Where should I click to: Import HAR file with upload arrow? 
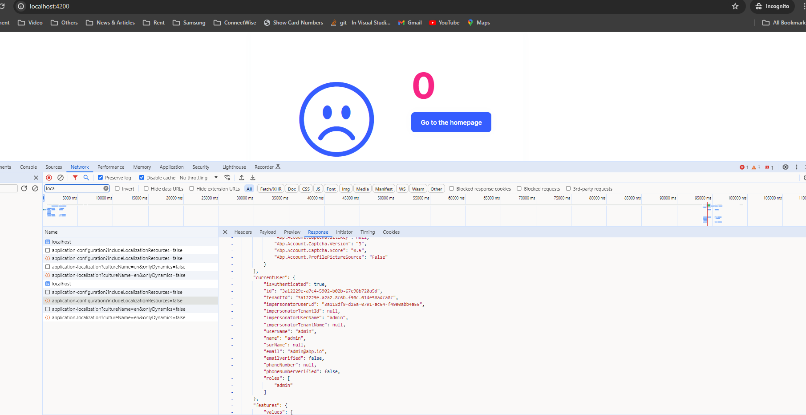point(242,178)
